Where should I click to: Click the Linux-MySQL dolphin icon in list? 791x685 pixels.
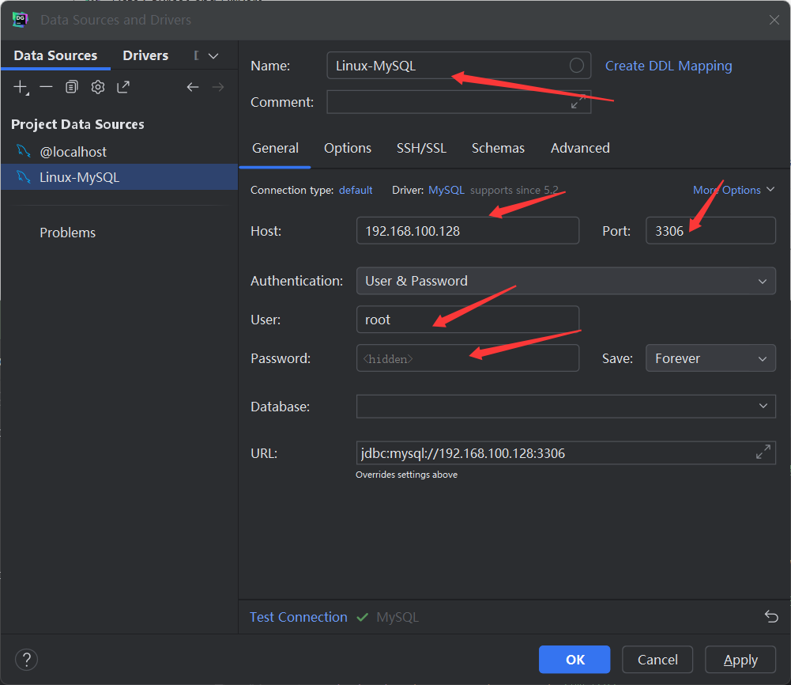24,177
